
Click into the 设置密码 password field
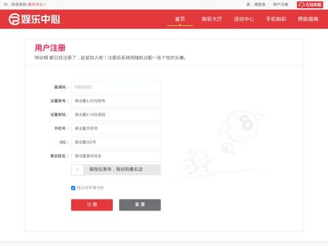point(116,115)
